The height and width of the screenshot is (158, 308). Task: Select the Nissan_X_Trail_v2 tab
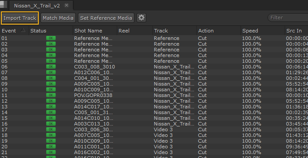pyautogui.click(x=37, y=5)
